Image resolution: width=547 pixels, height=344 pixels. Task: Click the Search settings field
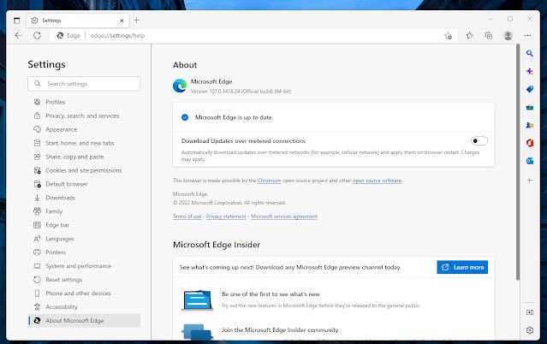84,84
